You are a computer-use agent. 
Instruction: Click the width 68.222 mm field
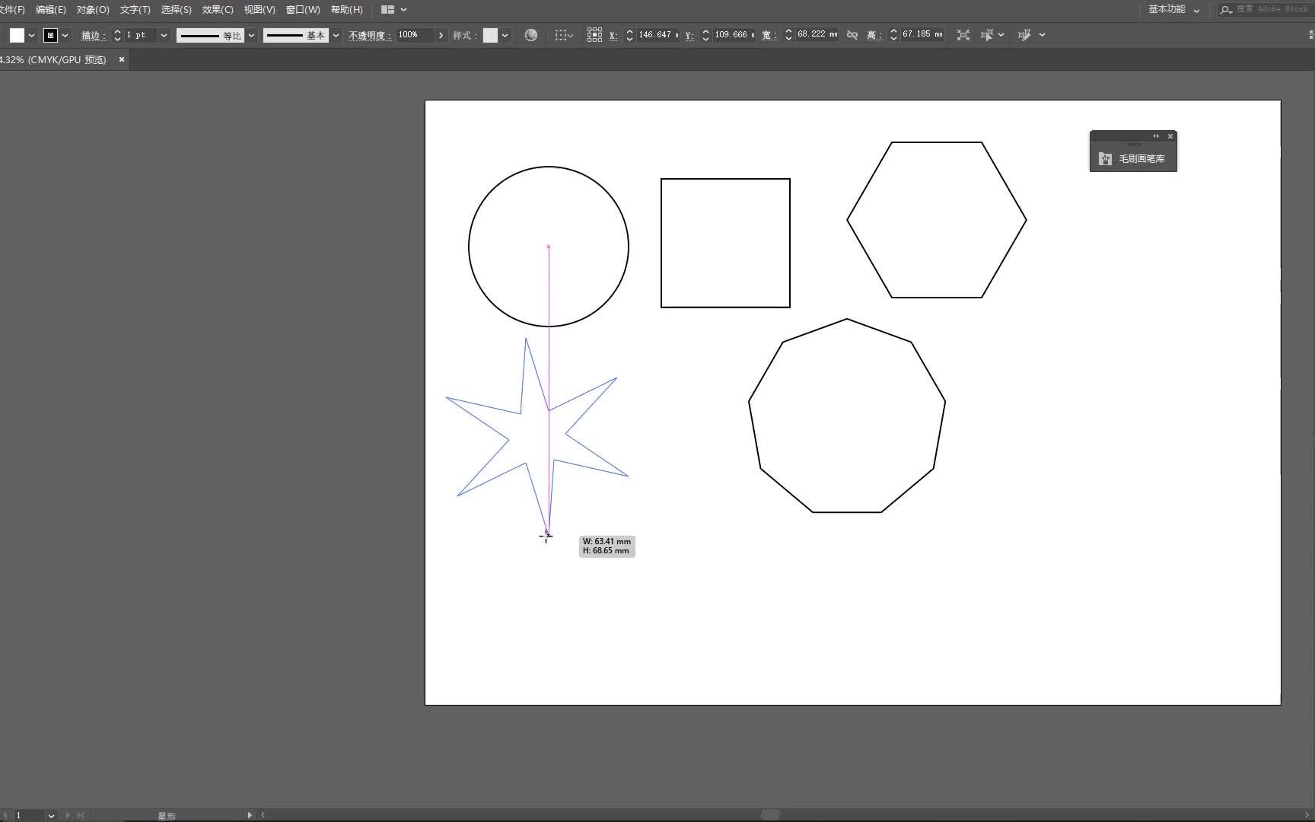point(817,35)
